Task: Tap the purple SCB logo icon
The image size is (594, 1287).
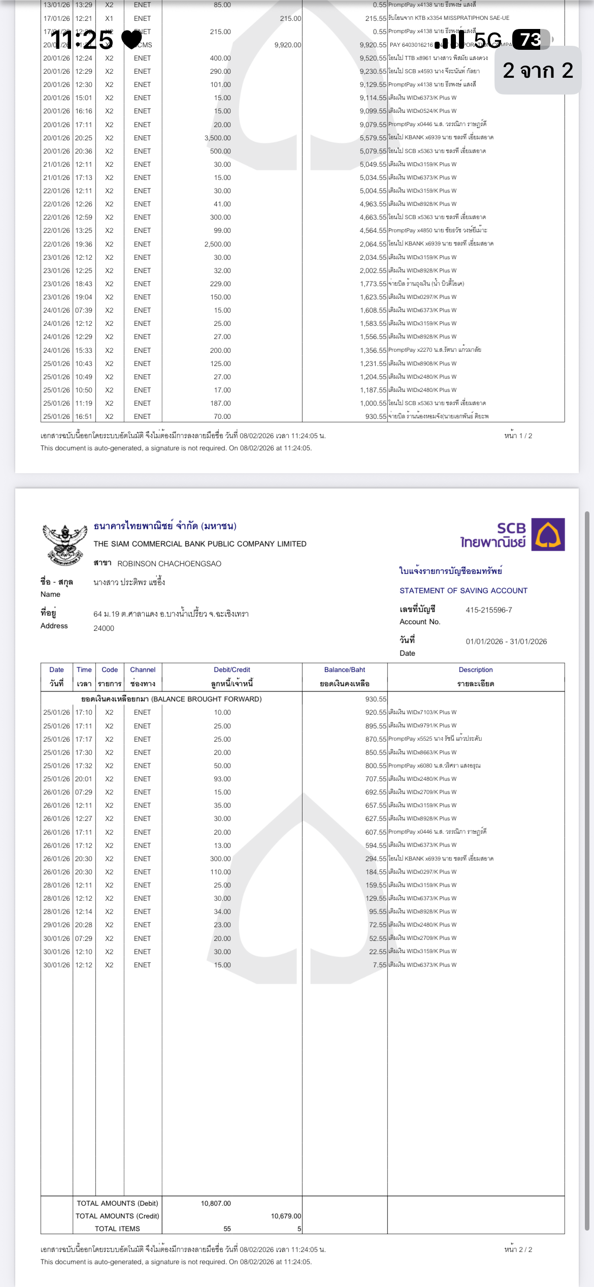Action: pos(548,534)
